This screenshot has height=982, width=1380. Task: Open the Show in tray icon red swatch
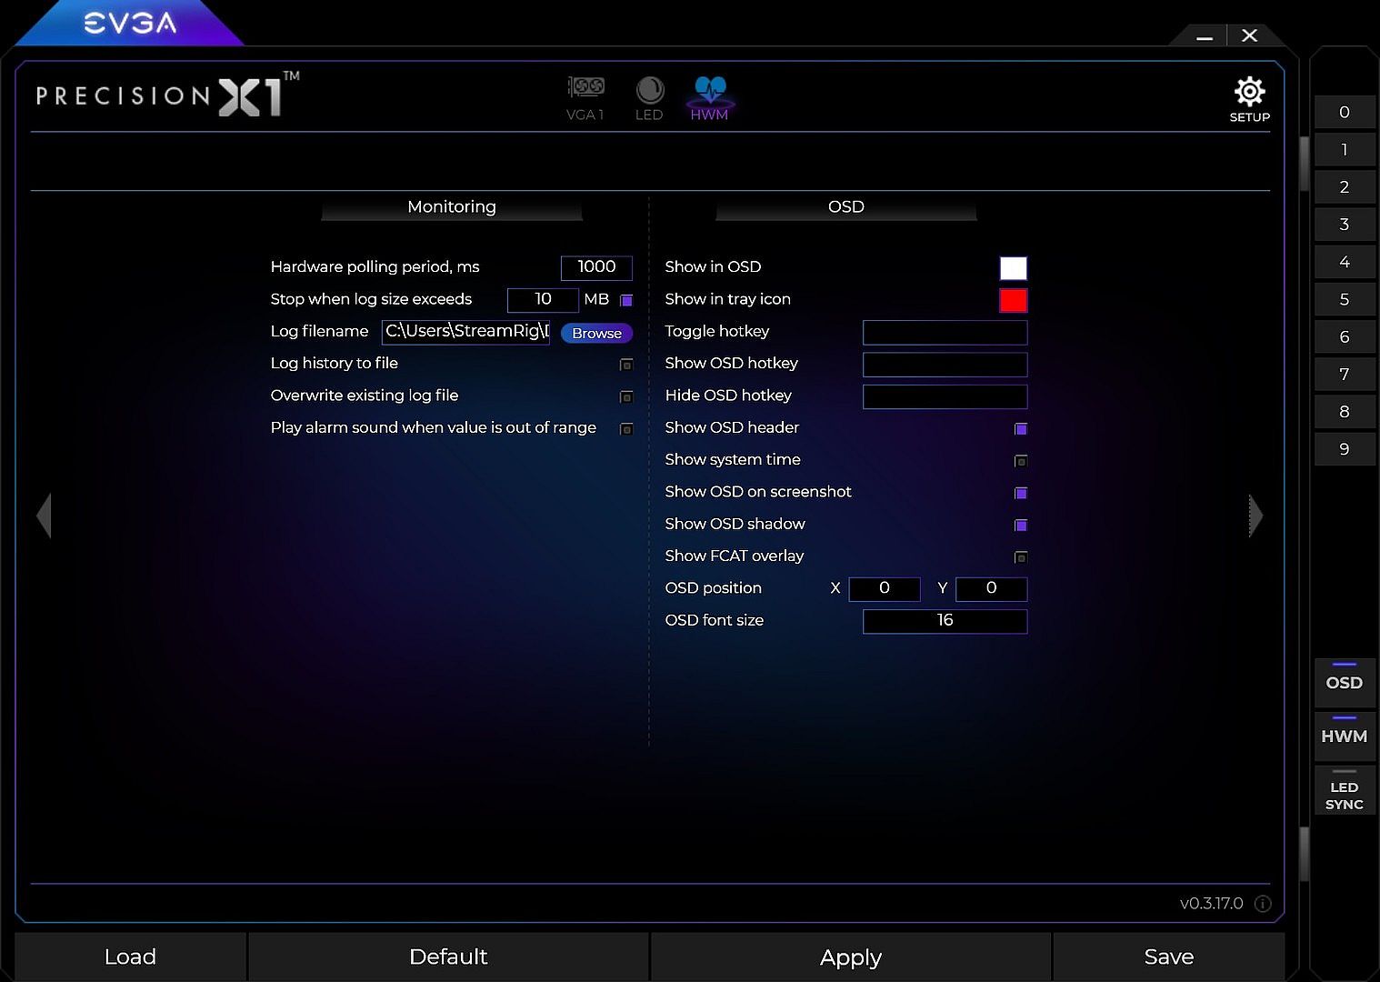pos(1014,300)
